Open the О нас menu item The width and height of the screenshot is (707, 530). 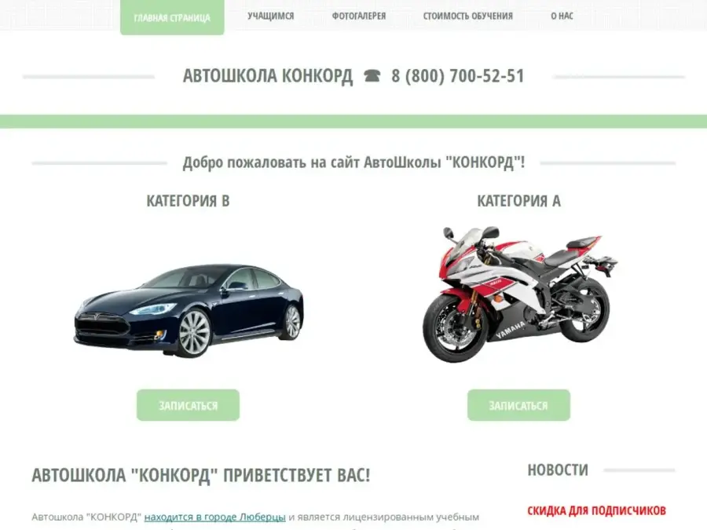[562, 16]
